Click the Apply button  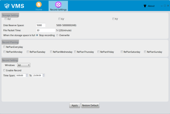(75, 105)
